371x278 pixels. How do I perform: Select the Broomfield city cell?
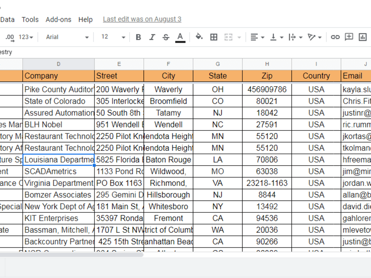168,101
